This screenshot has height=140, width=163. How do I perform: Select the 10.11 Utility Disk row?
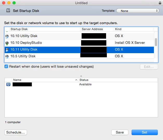coord(79,50)
